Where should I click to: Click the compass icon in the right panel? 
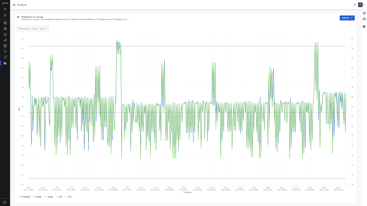[364, 13]
